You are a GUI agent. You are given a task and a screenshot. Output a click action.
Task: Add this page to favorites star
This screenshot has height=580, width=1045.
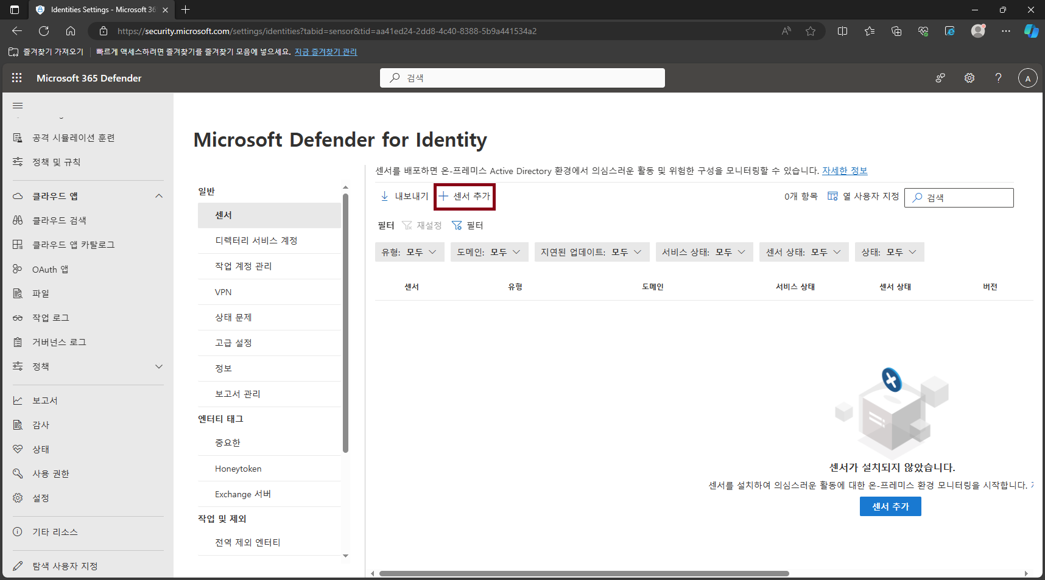point(811,31)
